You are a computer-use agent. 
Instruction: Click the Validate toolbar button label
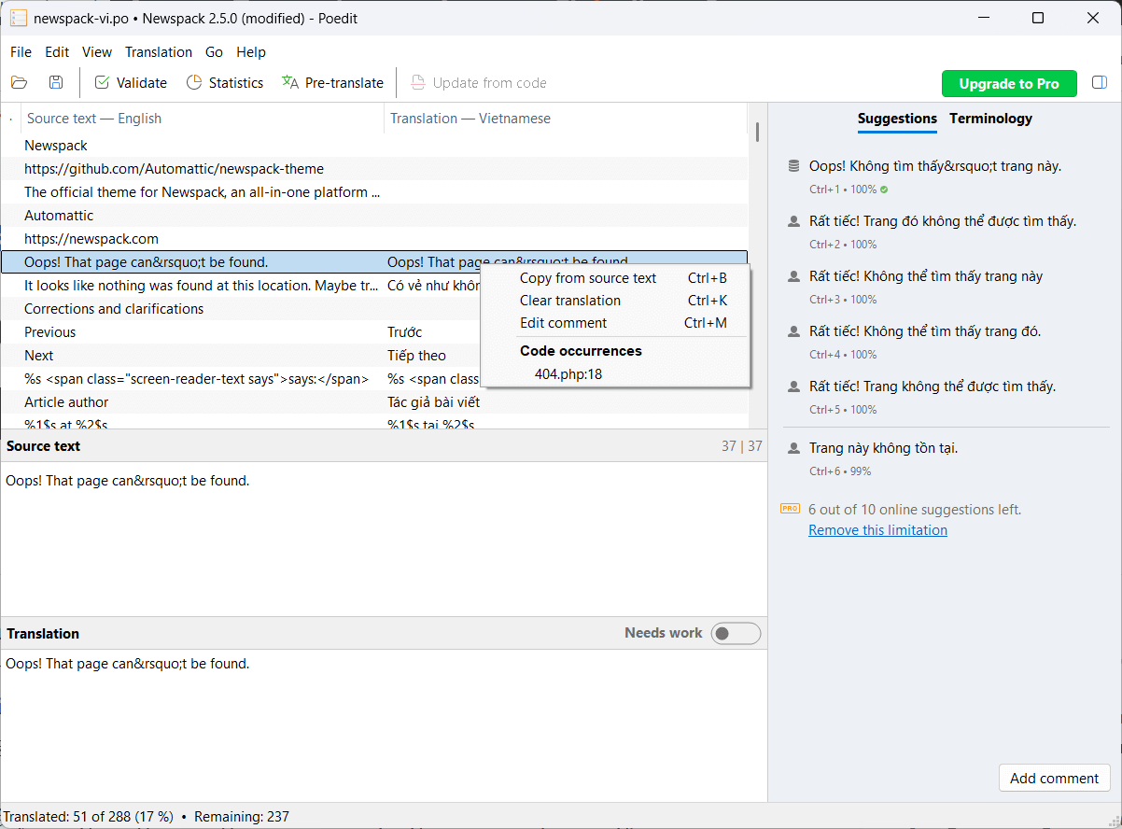(142, 83)
